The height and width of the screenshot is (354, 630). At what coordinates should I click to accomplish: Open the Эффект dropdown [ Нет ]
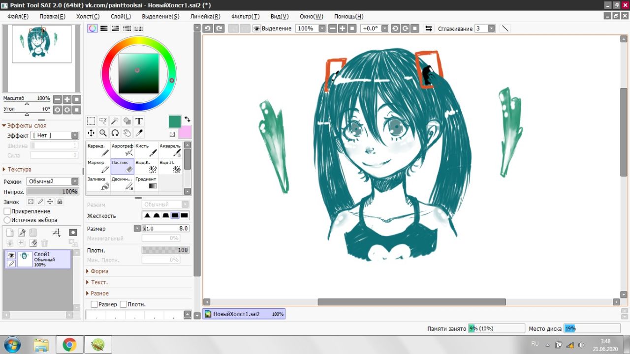(x=55, y=135)
